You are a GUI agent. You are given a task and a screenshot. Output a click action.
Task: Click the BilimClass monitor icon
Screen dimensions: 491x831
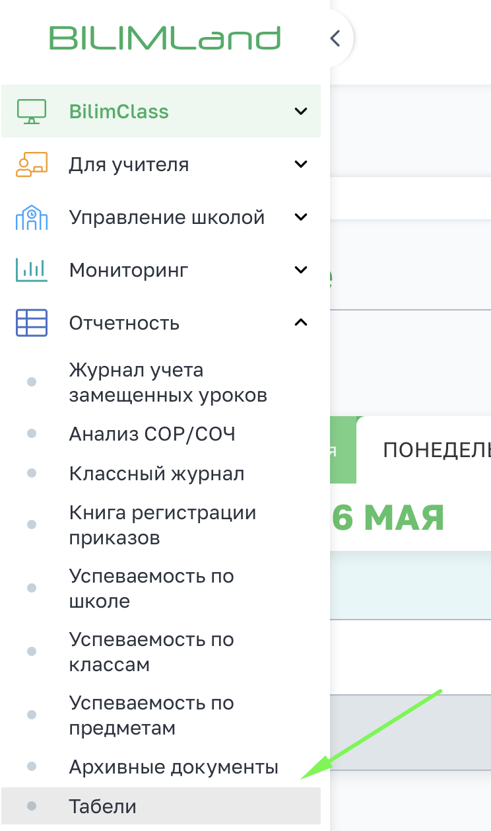[x=31, y=112]
